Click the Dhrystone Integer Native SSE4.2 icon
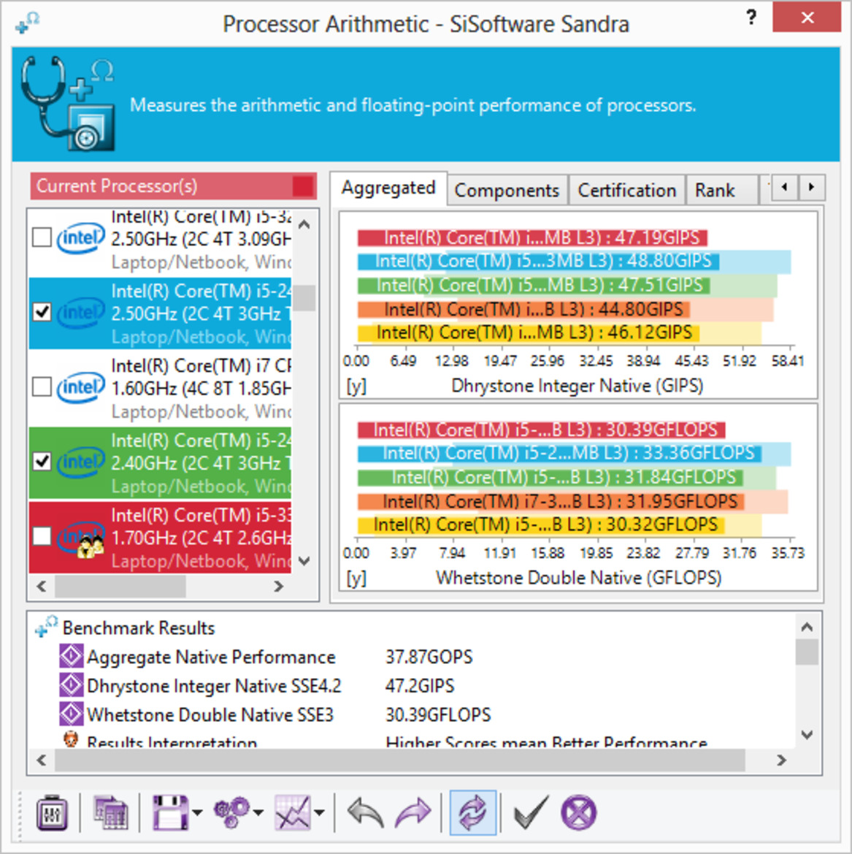The image size is (852, 854). click(72, 685)
